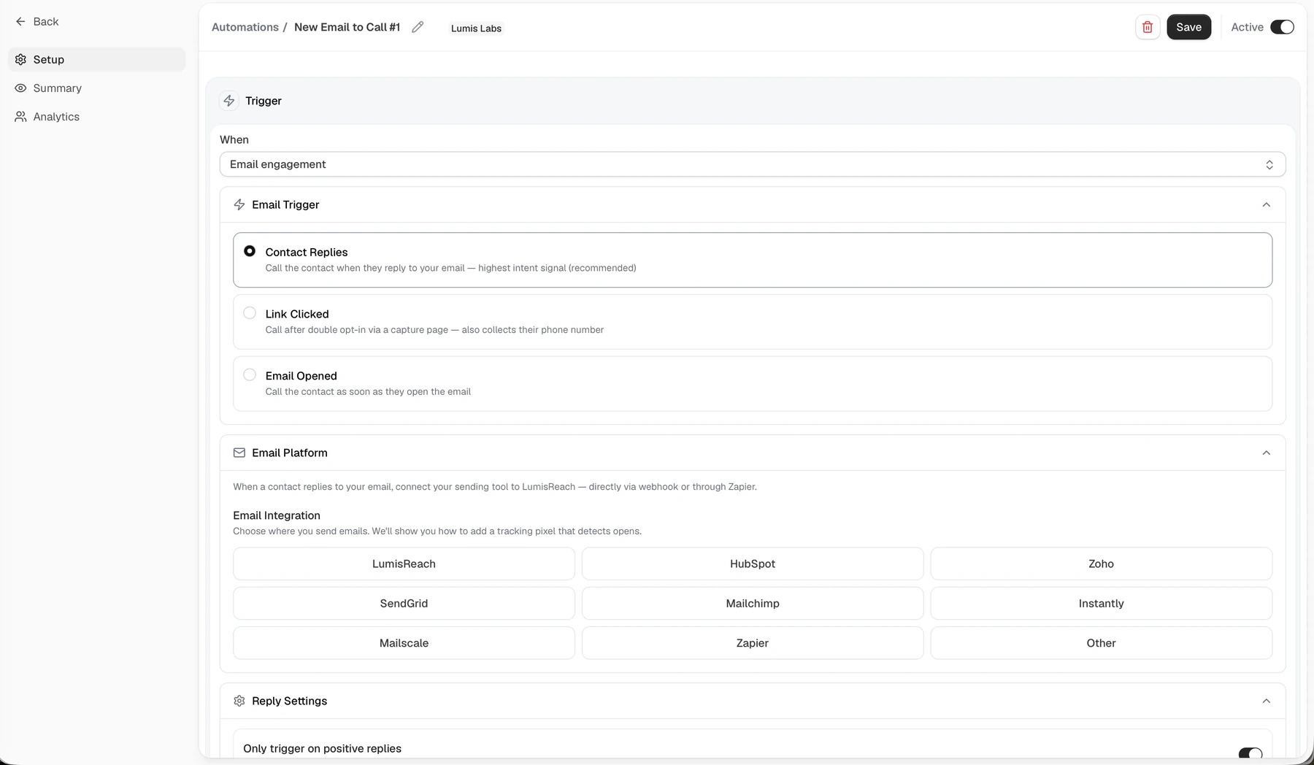Choose HubSpot email integration

point(753,564)
